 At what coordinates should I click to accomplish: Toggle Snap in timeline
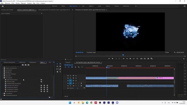click(x=69, y=67)
